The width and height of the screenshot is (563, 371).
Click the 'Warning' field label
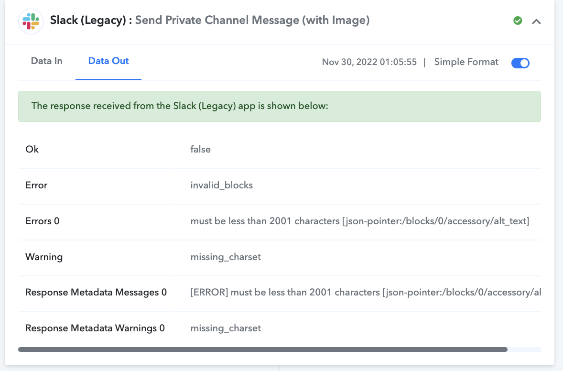click(x=44, y=257)
